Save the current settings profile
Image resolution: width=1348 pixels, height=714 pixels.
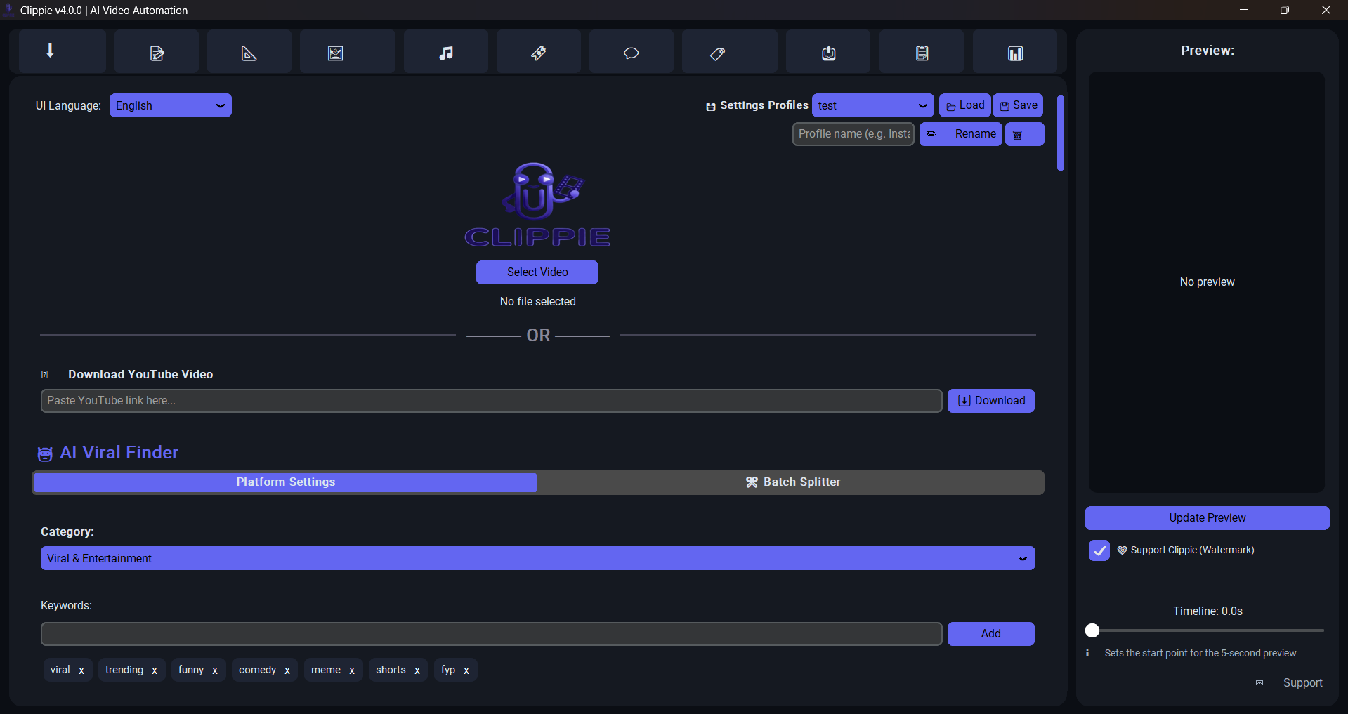[x=1018, y=105]
